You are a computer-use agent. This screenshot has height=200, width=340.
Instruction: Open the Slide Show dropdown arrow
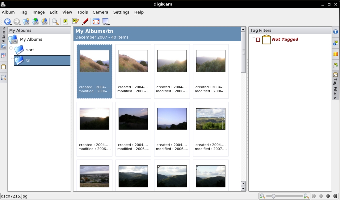click(109, 24)
